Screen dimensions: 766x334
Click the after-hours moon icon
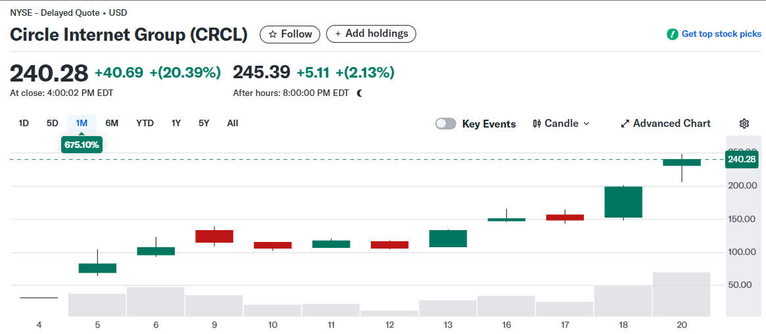tap(360, 93)
